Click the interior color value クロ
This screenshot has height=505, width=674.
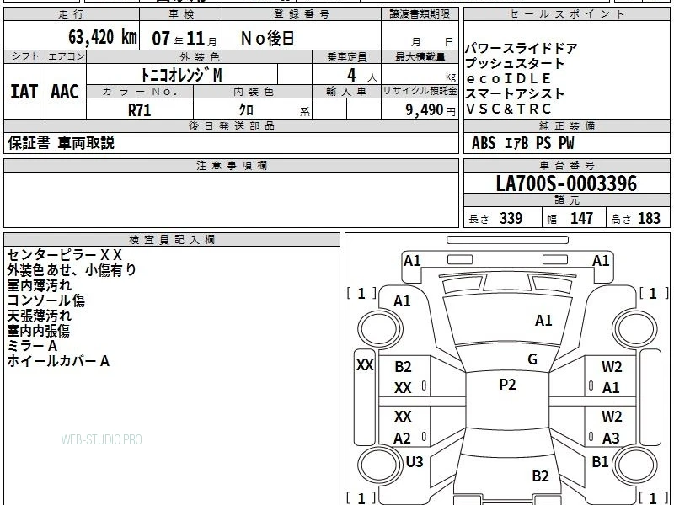click(246, 109)
